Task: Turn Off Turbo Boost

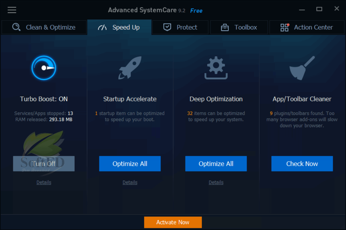Action: pos(44,163)
